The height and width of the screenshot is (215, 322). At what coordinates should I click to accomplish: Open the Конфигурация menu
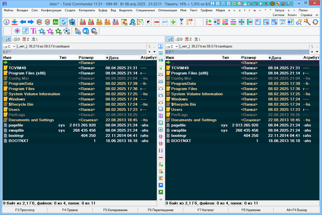[51, 10]
